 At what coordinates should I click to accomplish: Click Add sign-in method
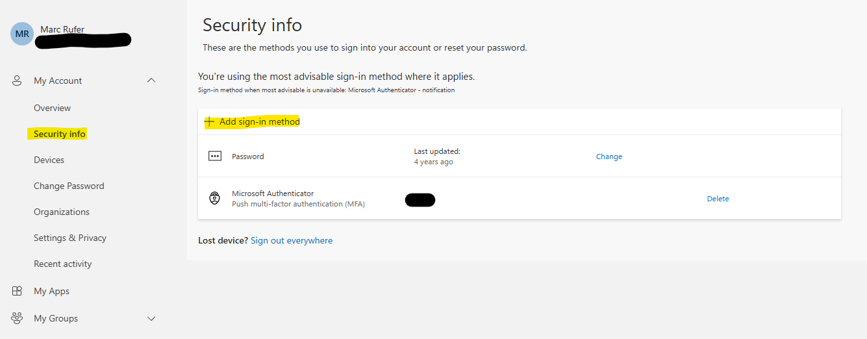coord(259,121)
